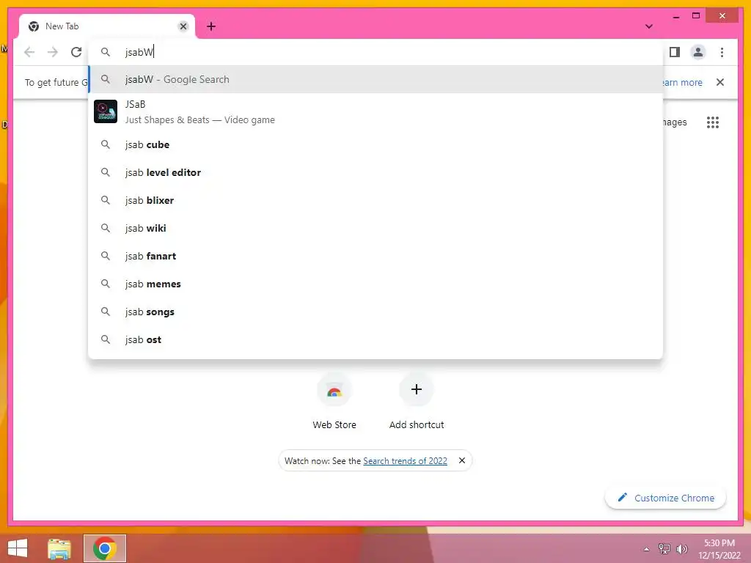Click the Images link

(675, 122)
